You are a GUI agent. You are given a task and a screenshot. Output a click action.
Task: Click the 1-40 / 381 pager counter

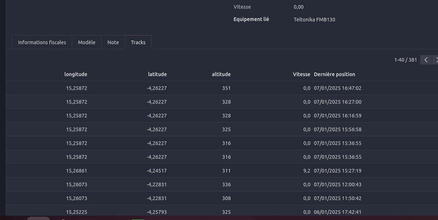pyautogui.click(x=405, y=60)
